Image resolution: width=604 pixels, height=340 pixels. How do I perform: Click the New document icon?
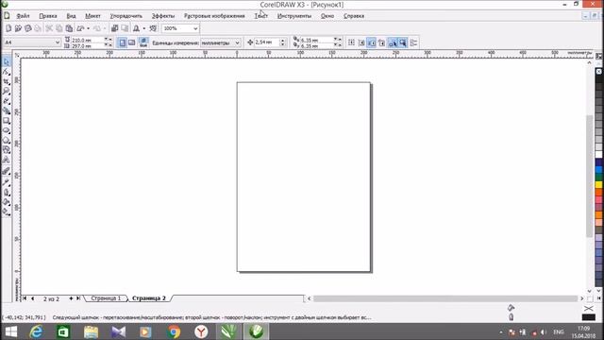8,28
